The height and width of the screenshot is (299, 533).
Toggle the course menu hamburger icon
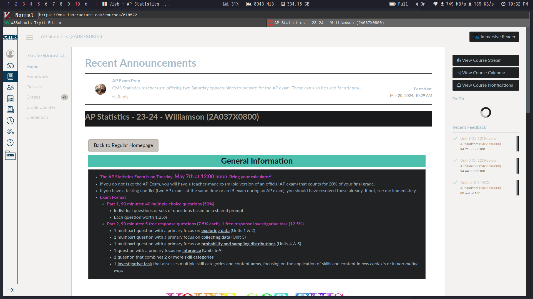point(30,37)
